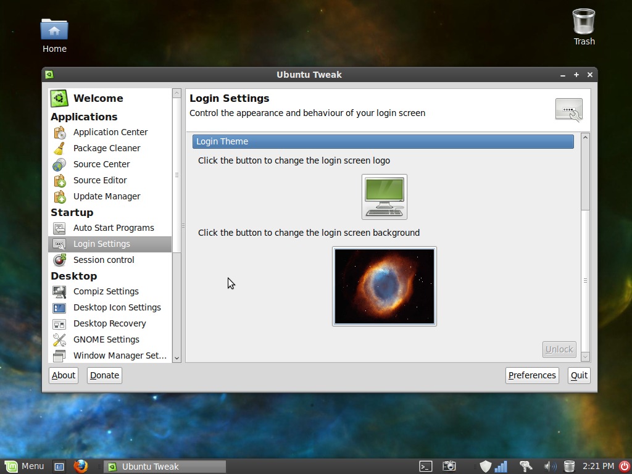Screen dimensions: 632x474
Task: Click the keys tray icon
Action: click(526, 467)
